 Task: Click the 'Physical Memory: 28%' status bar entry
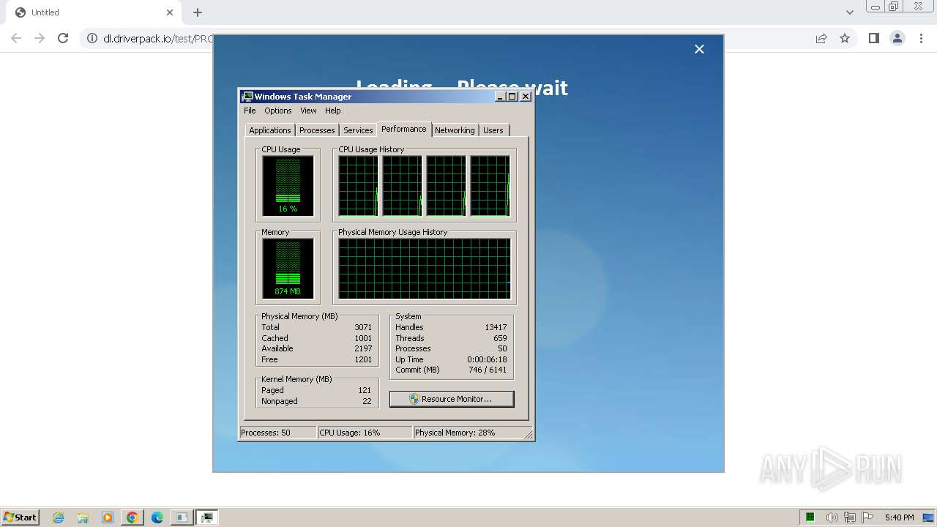click(x=468, y=433)
